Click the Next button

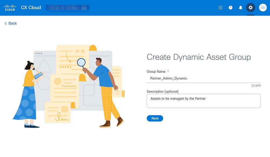155,118
